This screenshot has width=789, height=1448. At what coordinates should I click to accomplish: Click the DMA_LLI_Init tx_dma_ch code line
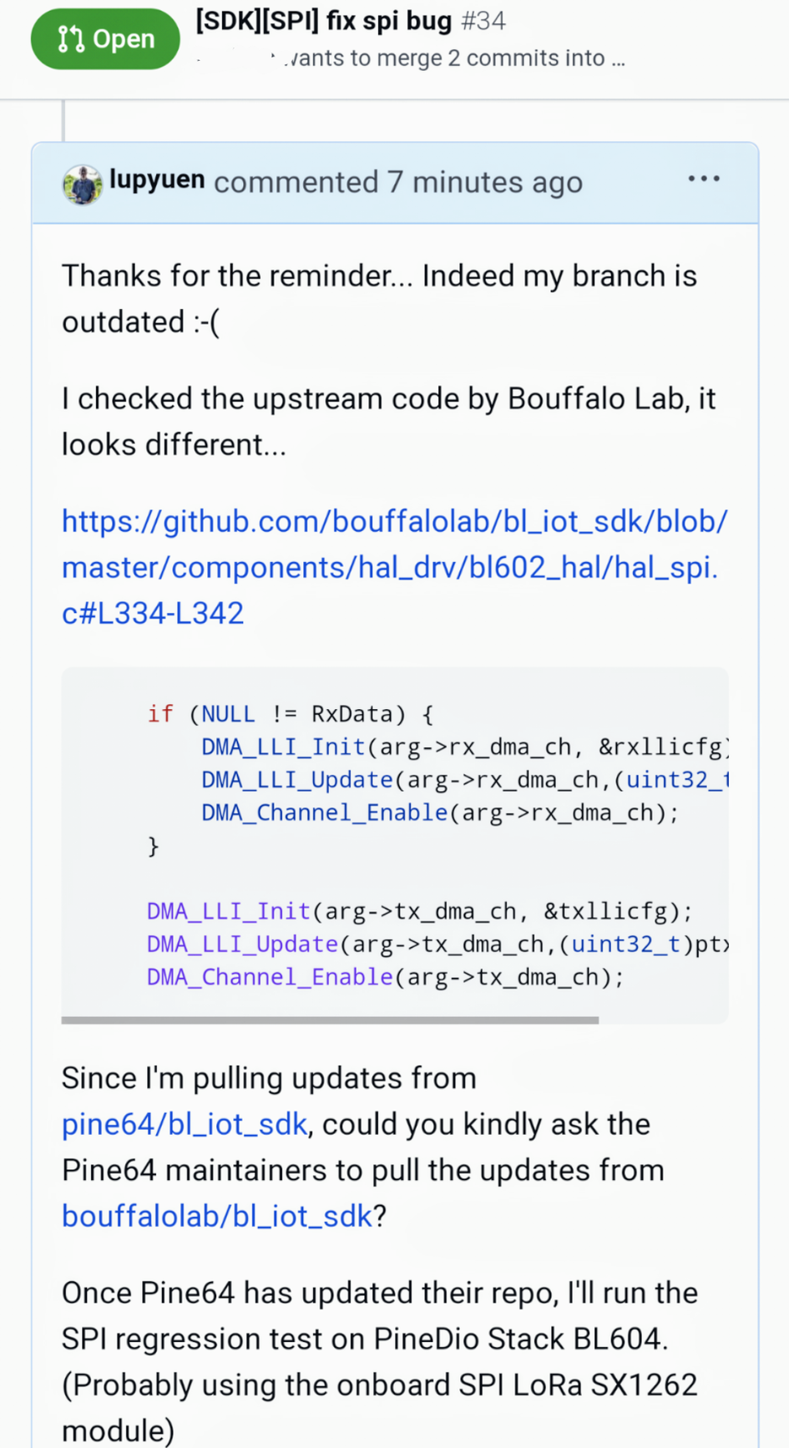coord(419,911)
